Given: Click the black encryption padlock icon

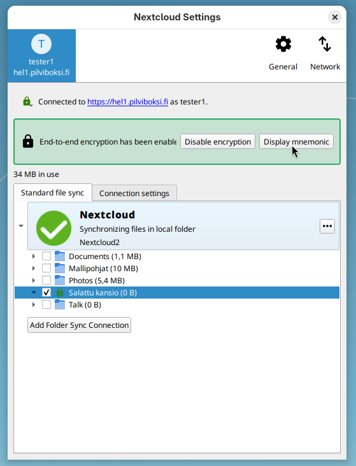Looking at the screenshot, I should (x=28, y=141).
